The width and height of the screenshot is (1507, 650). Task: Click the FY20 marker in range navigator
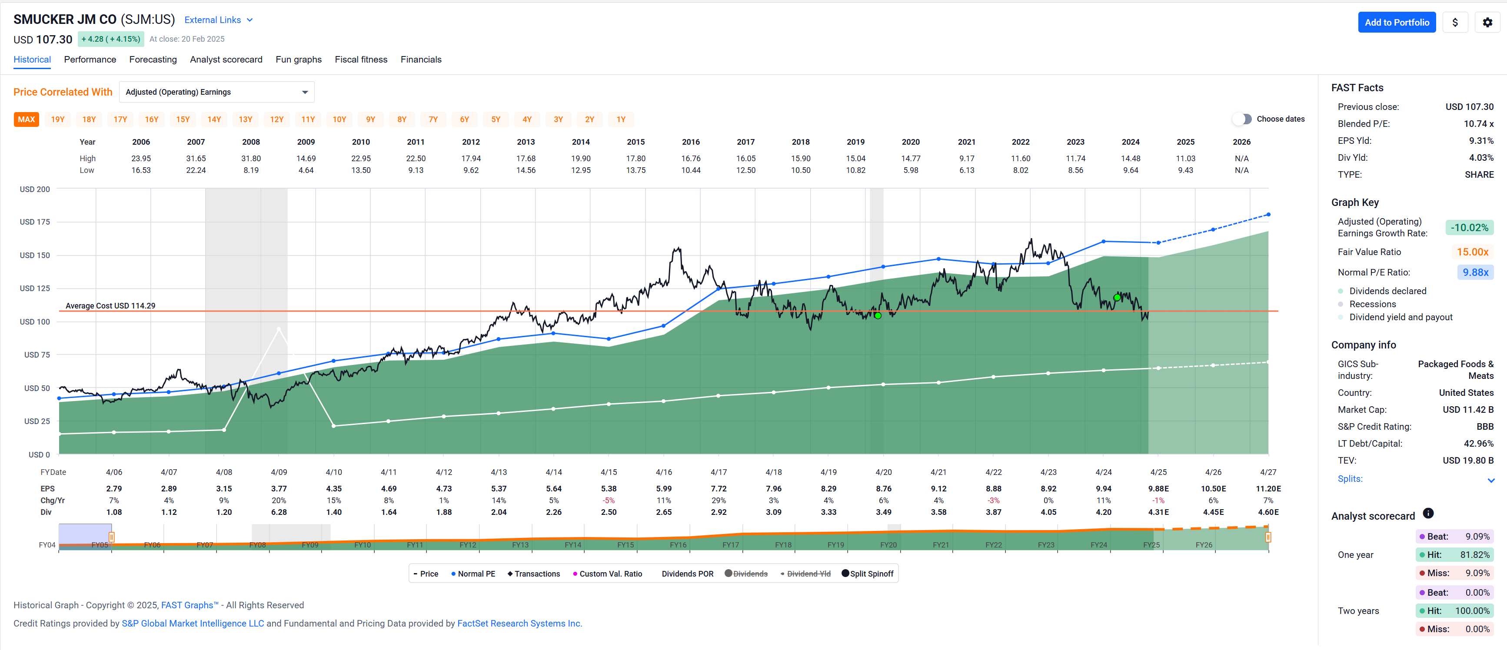(x=888, y=545)
